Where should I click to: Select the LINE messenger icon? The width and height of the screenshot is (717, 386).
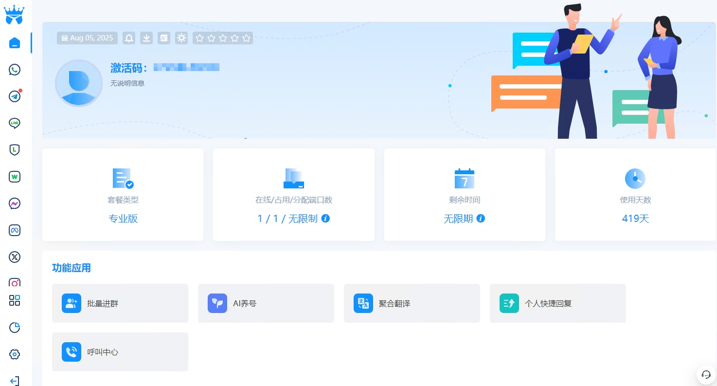coord(15,123)
